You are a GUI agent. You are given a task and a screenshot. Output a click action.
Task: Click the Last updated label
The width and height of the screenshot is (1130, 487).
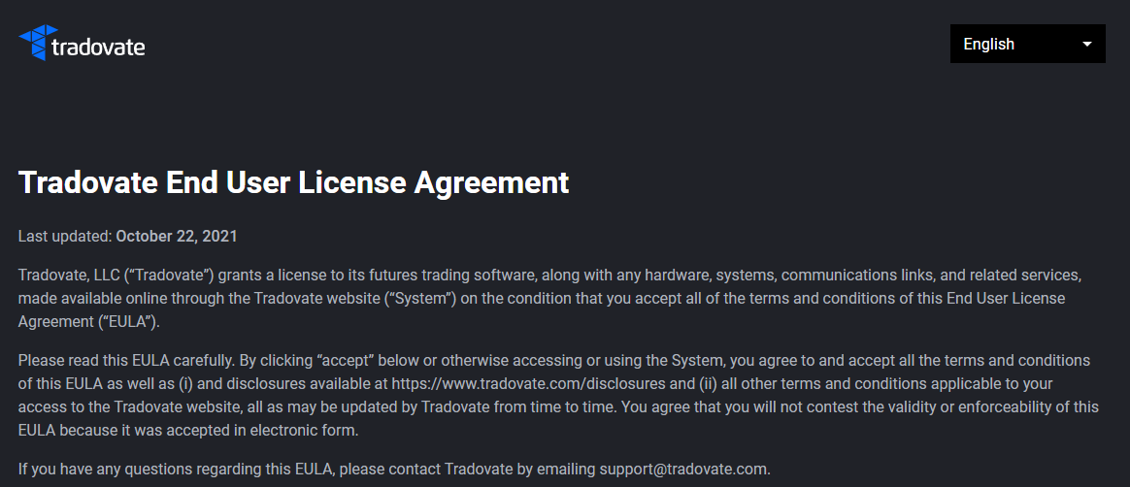[65, 236]
